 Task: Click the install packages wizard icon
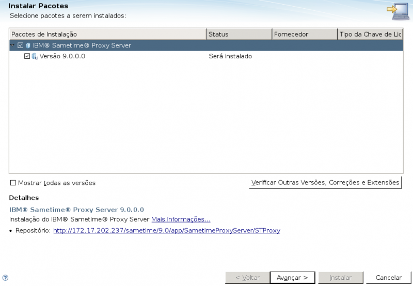(399, 11)
